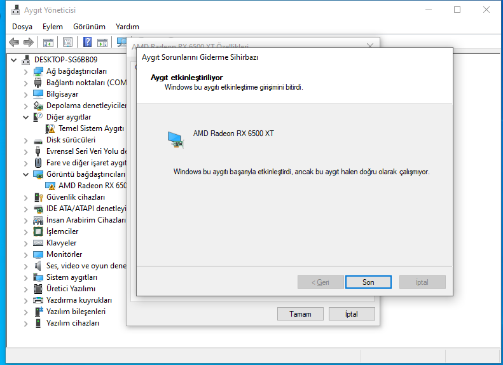503x365 pixels.
Task: Click the AMD Radeon warning icon in tree
Action: 50,186
